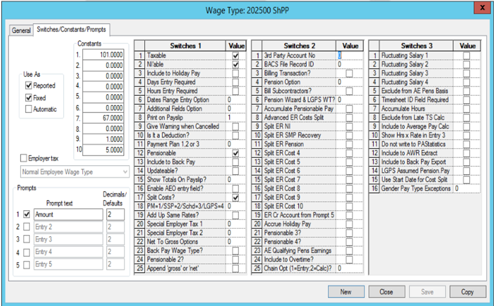Click Decimals/Defaults field for prompt 1
Screen dimensions: 494x306
pyautogui.click(x=115, y=214)
